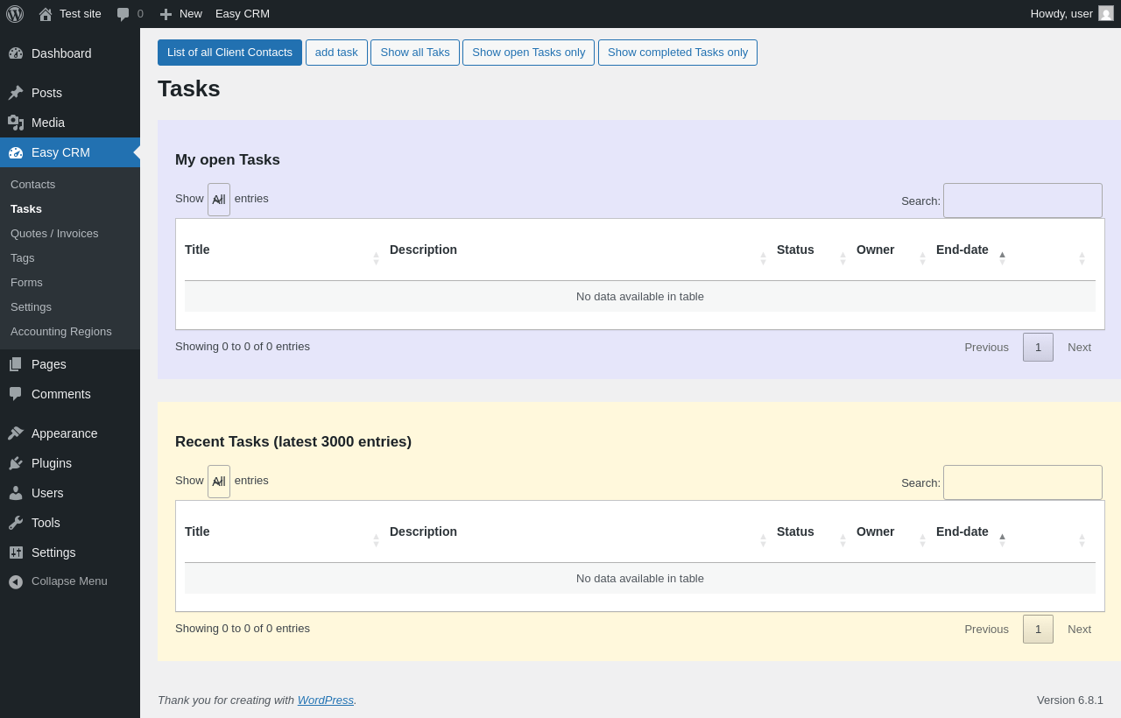1121x718 pixels.
Task: Click the comments bubble icon in admin bar
Action: click(x=123, y=14)
